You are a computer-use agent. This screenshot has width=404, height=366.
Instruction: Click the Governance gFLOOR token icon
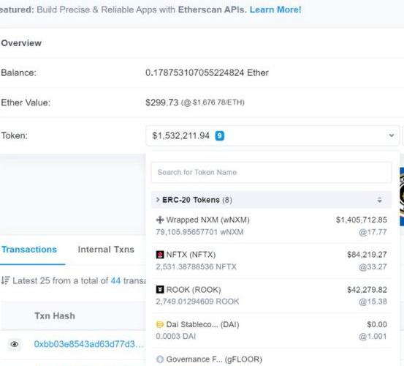(x=160, y=359)
